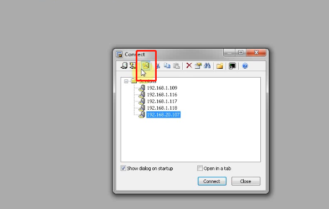Image resolution: width=329 pixels, height=209 pixels.
Task: Open session Properties from the toolbar
Action: 198,66
